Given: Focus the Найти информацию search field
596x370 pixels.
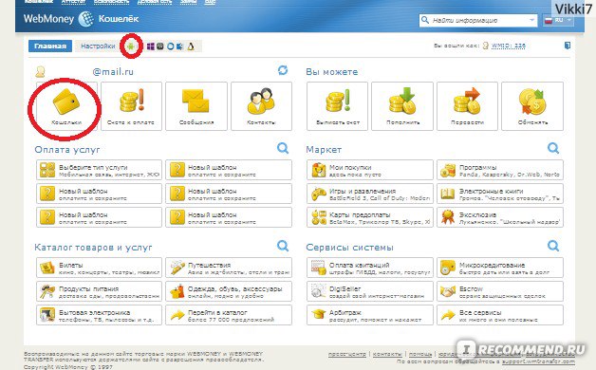Looking at the screenshot, I should pos(478,20).
